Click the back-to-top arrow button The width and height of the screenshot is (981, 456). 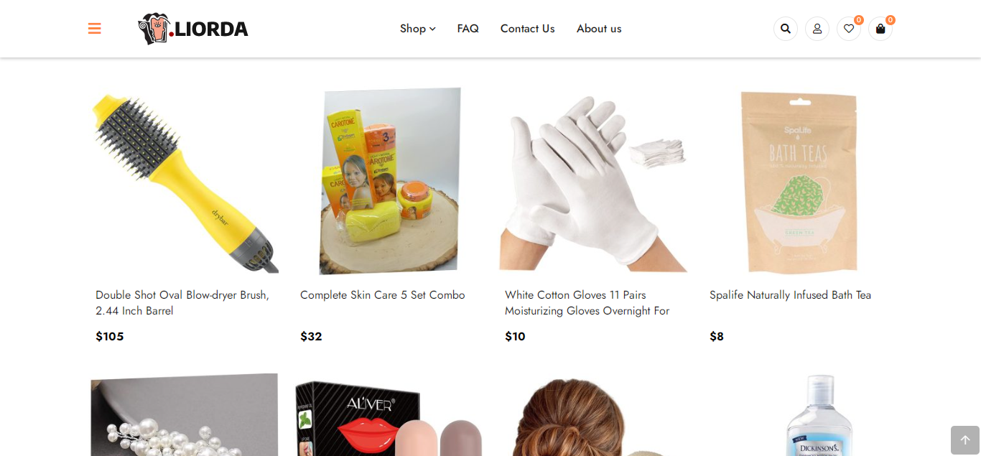point(965,440)
